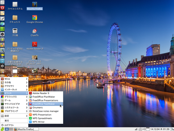The height and width of the screenshot is (131, 174).
Task: Select the ランチャの追加と関連付け folder
Action: (15, 47)
